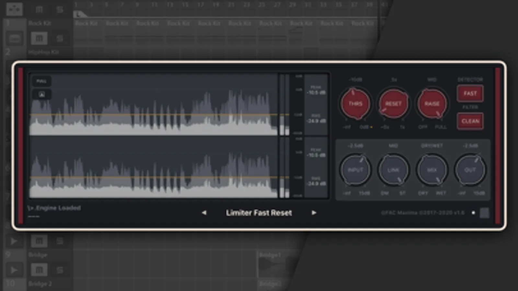This screenshot has width=518, height=291.
Task: Select the Bridge 2 track name in the DAW
Action: click(x=40, y=284)
